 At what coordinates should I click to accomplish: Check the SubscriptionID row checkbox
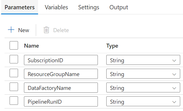click(x=14, y=59)
